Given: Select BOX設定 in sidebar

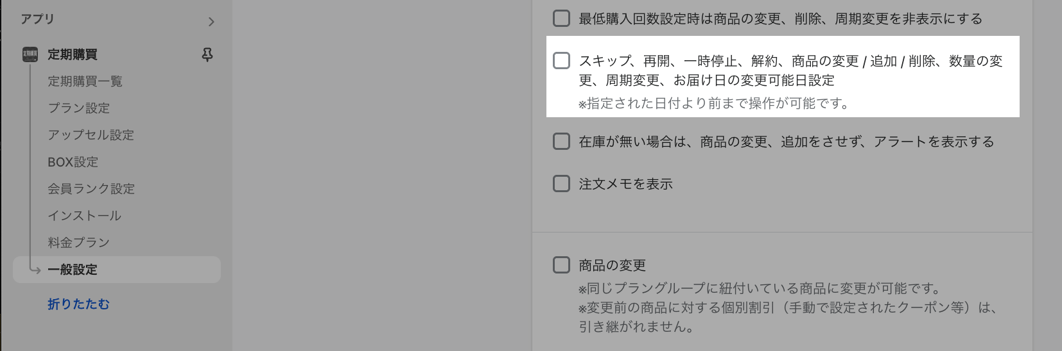Looking at the screenshot, I should 73,162.
